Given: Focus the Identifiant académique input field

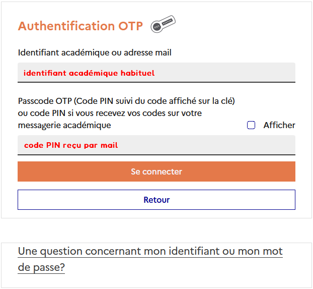Looking at the screenshot, I should (156, 73).
